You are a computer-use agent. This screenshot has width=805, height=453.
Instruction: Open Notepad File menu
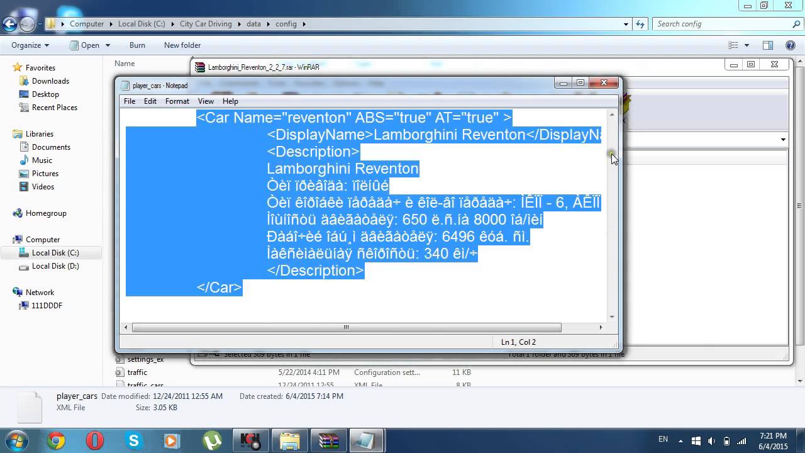[x=130, y=101]
